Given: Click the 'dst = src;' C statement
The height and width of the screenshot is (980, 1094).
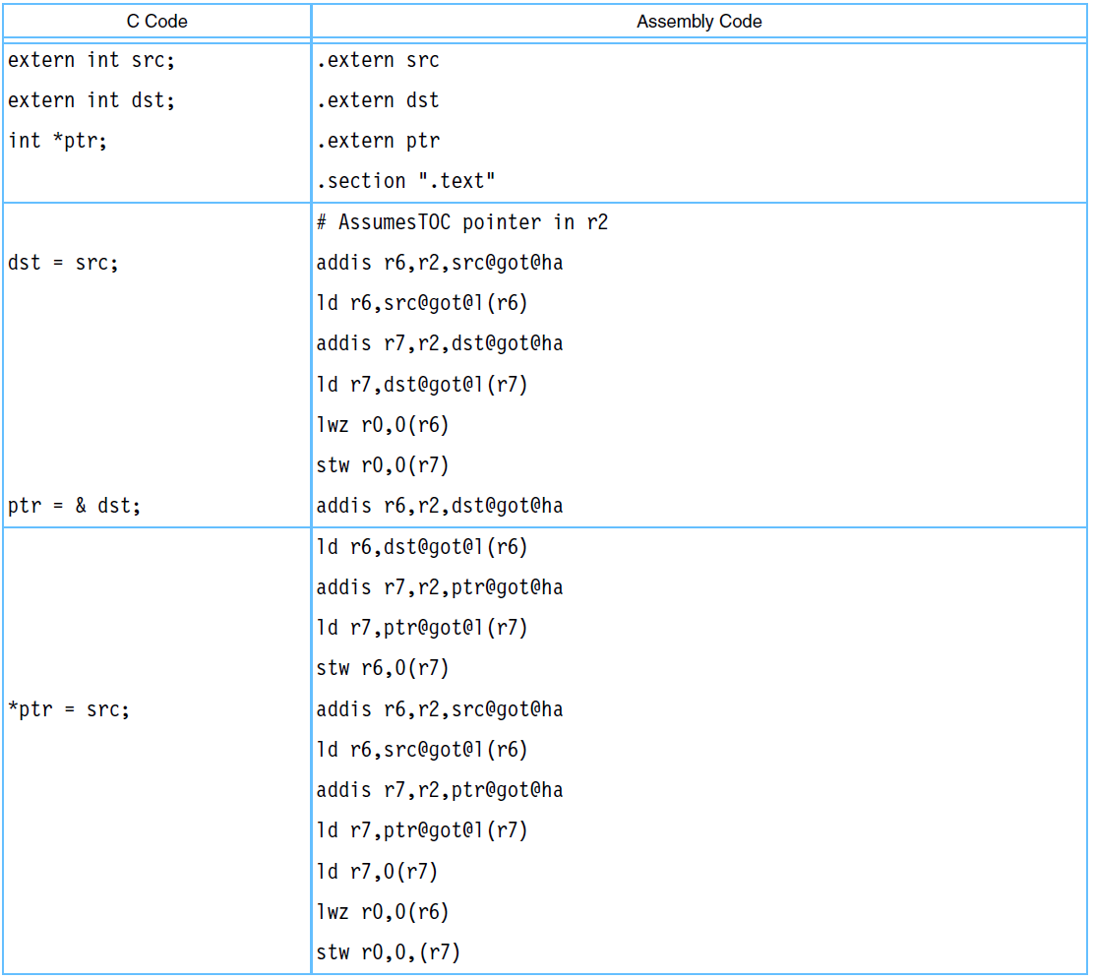Looking at the screenshot, I should point(63,263).
